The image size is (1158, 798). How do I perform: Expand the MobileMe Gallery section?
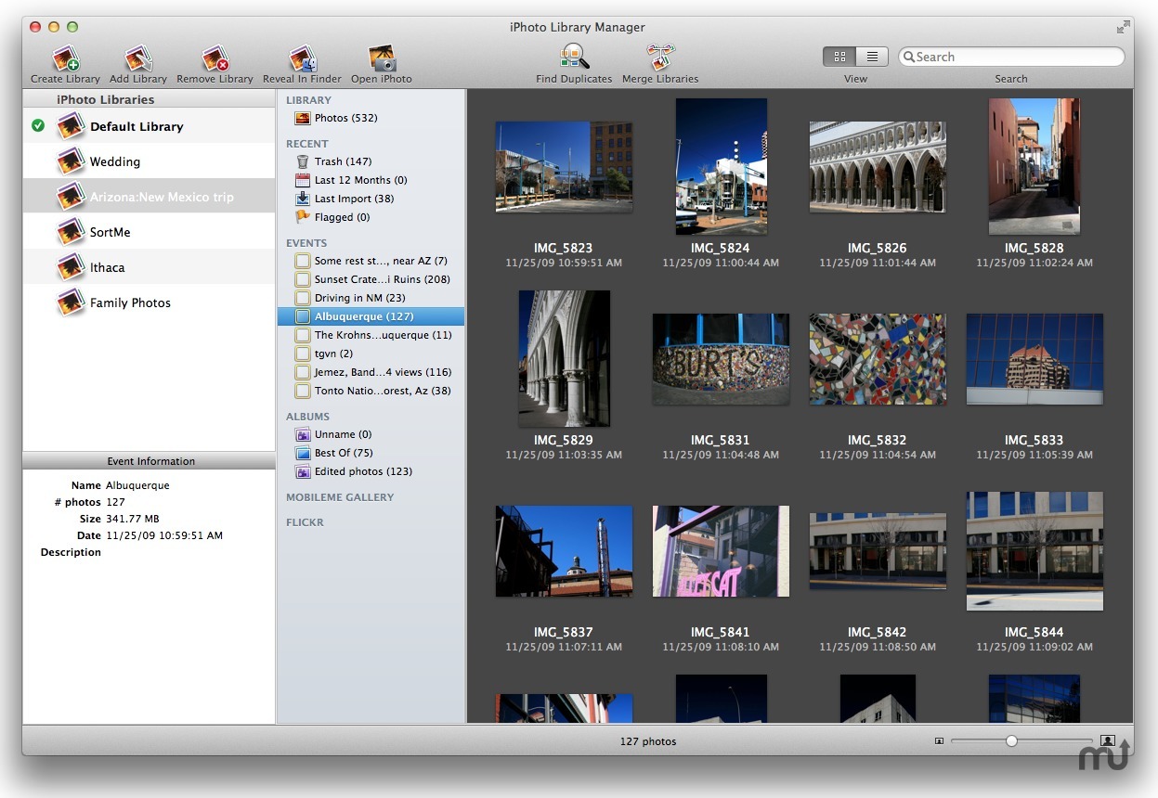[340, 497]
